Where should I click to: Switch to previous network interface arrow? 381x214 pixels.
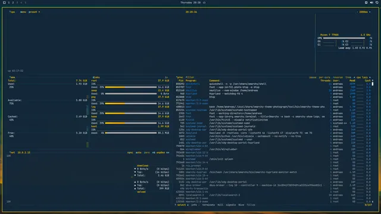tap(154, 153)
